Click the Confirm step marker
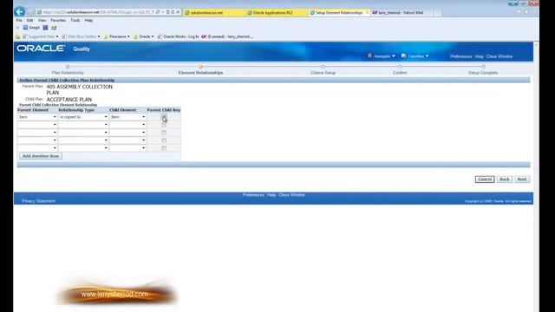 400,67
